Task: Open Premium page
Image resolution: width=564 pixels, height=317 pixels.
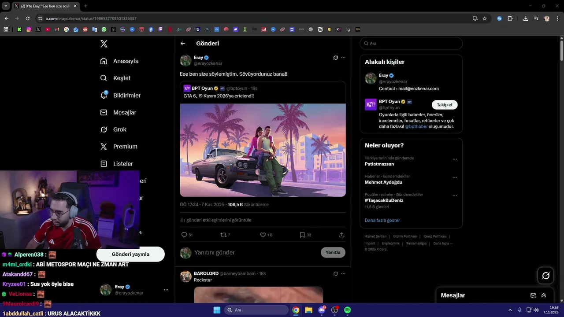Action: click(119, 147)
